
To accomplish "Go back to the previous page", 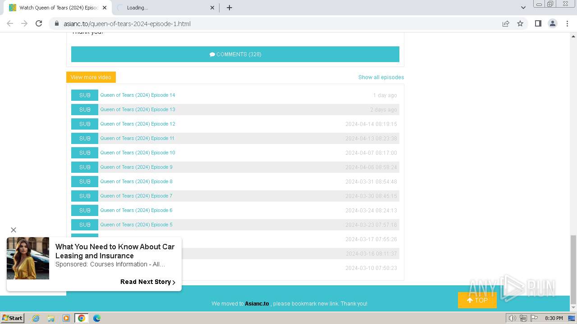I will tap(10, 23).
